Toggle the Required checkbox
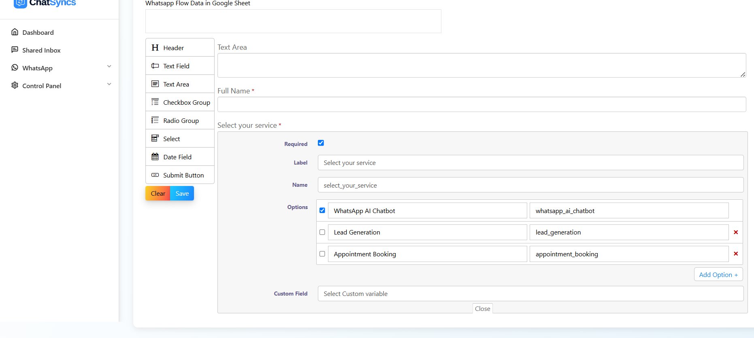 coord(321,143)
